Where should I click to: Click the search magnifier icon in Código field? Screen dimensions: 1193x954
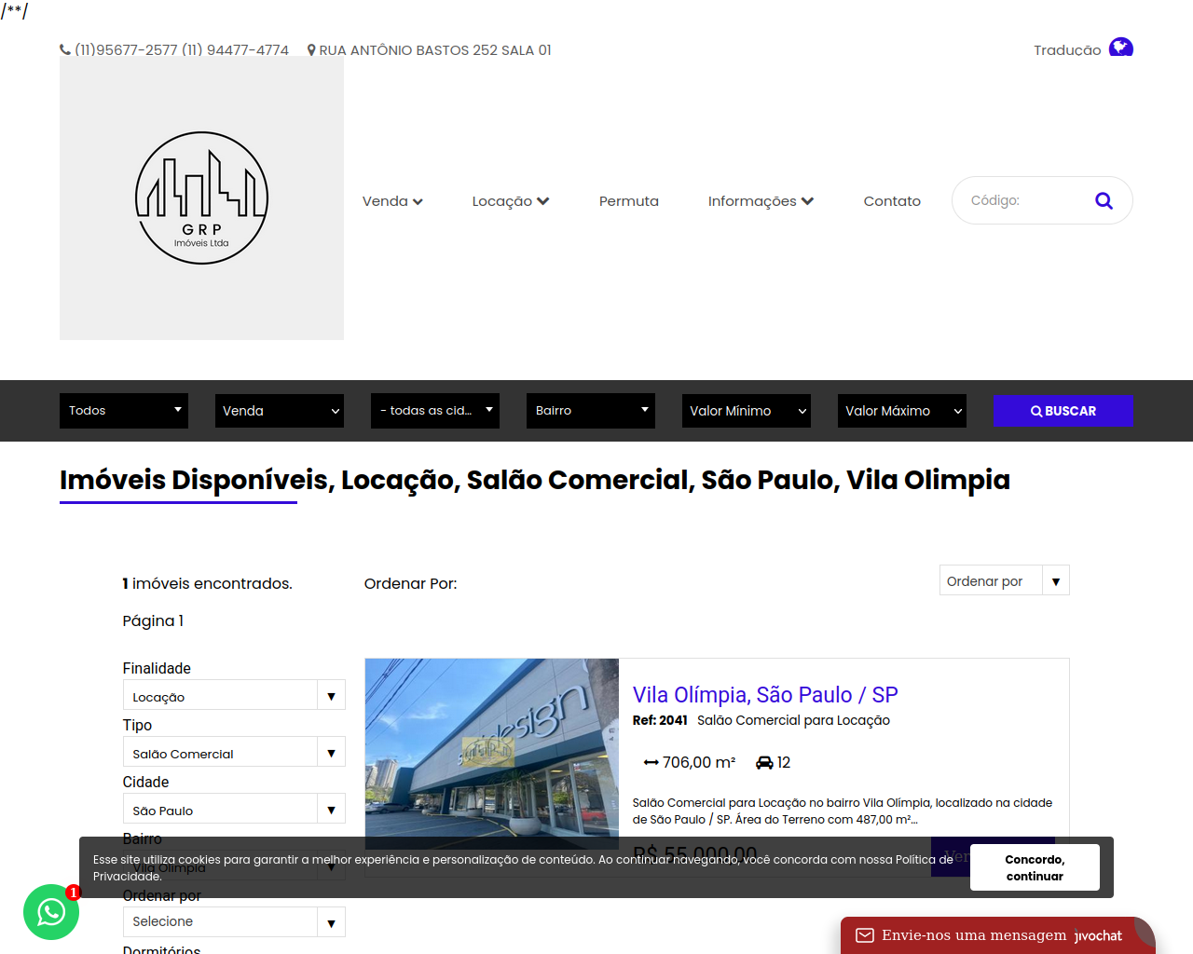1104,200
